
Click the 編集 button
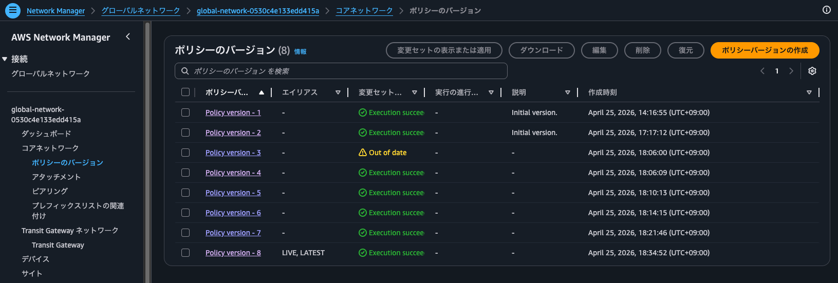click(599, 50)
